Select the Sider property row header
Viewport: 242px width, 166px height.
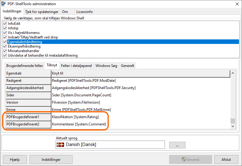[x=28, y=95]
